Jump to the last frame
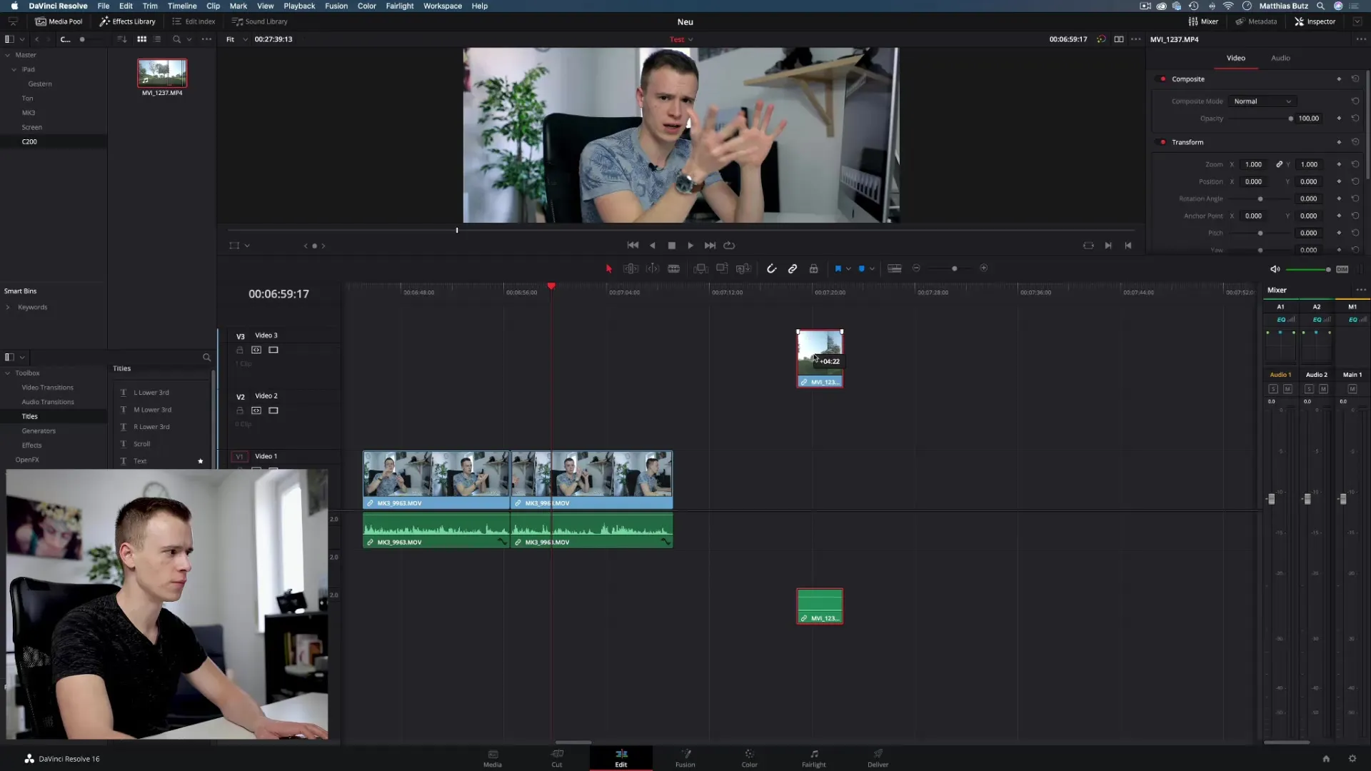Viewport: 1371px width, 771px height. tap(710, 246)
